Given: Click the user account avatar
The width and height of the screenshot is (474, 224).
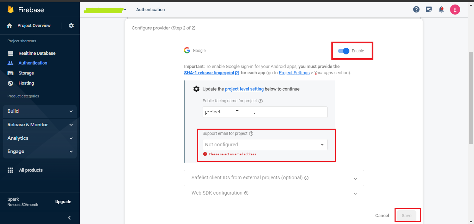Looking at the screenshot, I should [x=455, y=10].
